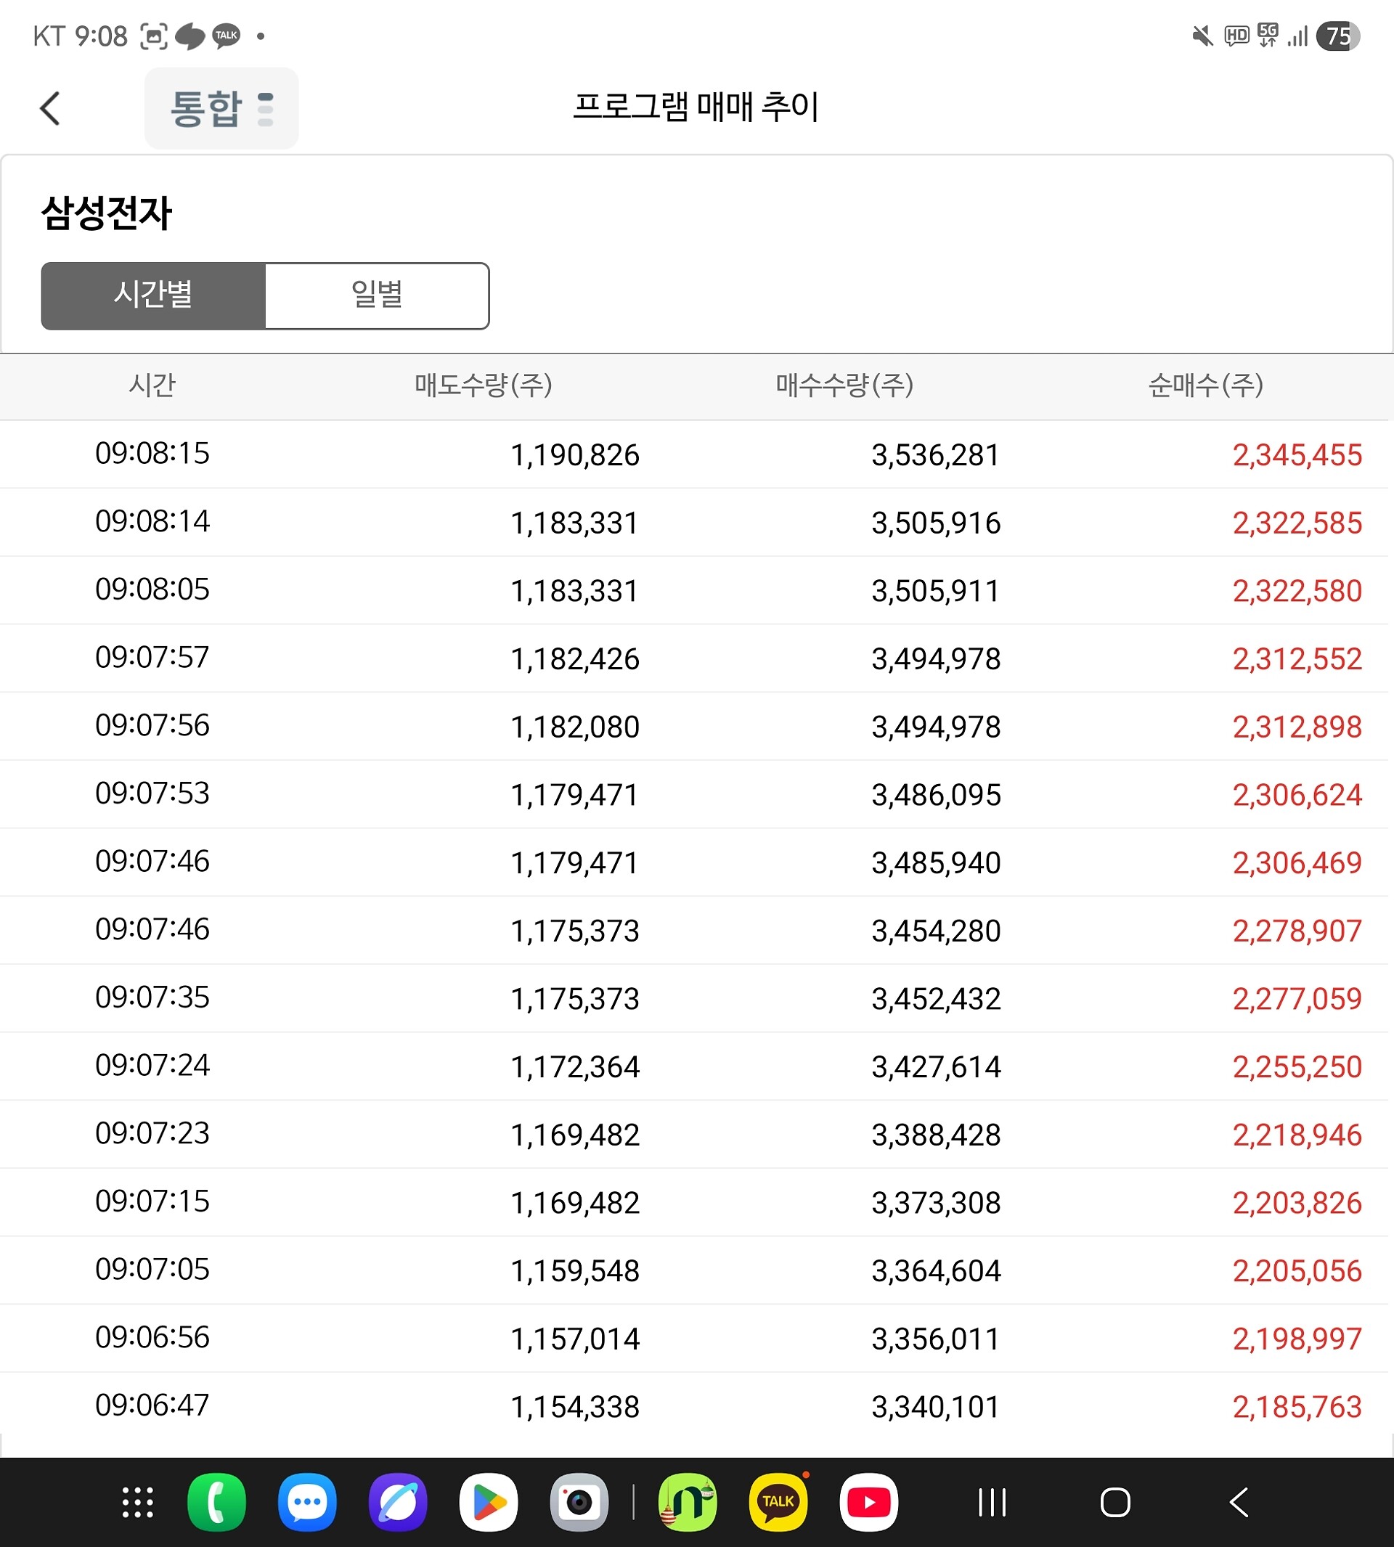Open Google Play Store
Screen dimensions: 1394x1547
(489, 1502)
